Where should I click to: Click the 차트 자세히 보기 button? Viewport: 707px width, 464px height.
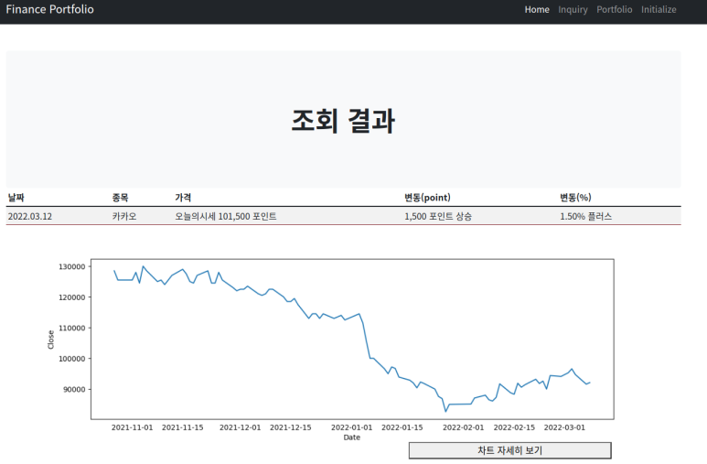pyautogui.click(x=510, y=450)
